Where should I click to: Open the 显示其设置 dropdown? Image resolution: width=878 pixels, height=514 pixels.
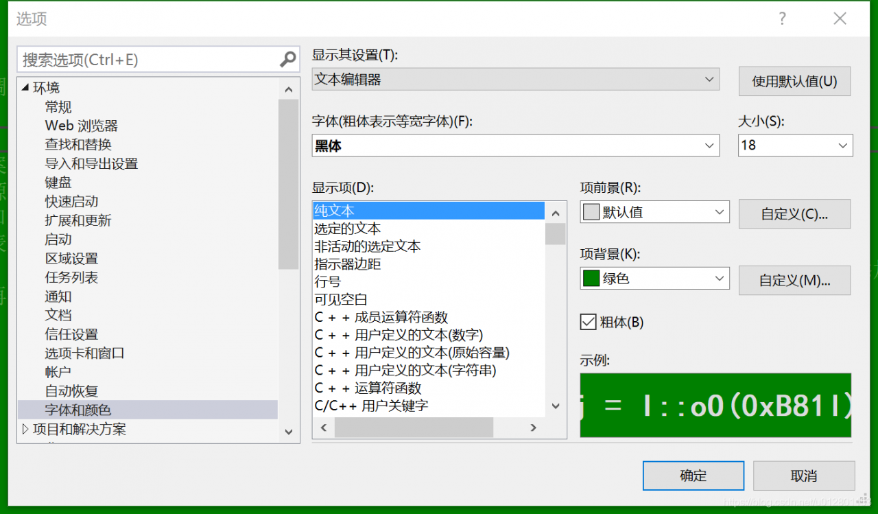pyautogui.click(x=515, y=80)
